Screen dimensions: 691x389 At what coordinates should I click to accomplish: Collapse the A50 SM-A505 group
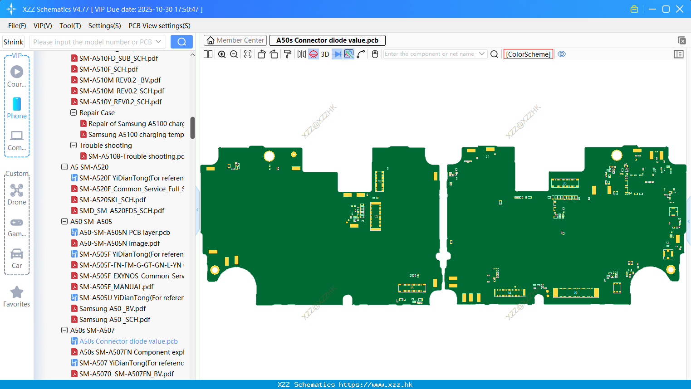point(64,221)
